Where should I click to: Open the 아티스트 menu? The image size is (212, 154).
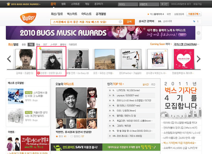coord(86,14)
